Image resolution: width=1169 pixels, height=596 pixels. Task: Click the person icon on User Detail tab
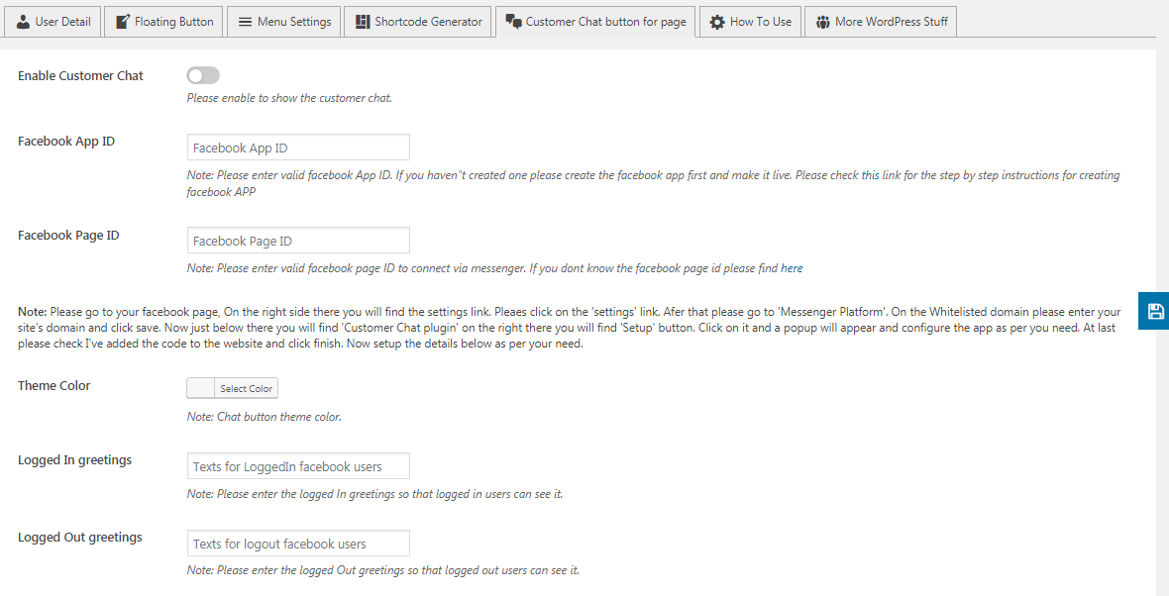(24, 22)
